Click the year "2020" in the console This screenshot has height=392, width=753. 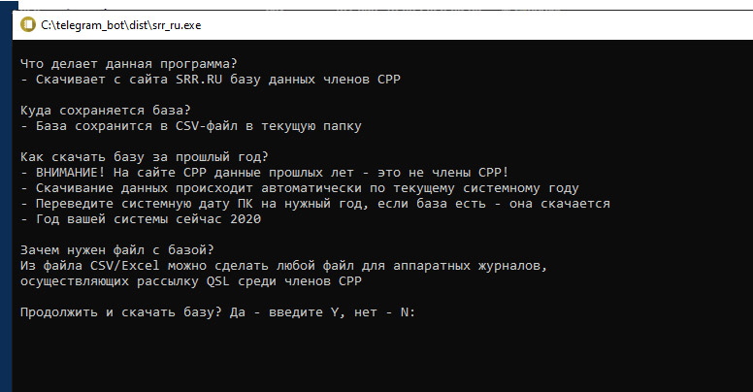tap(246, 219)
